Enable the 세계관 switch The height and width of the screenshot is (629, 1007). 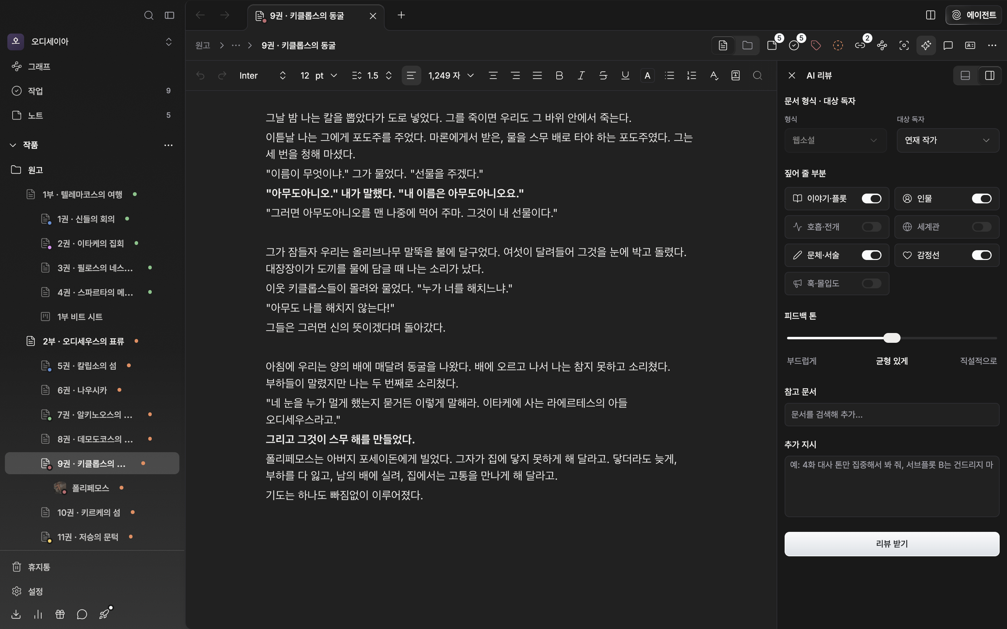(981, 227)
